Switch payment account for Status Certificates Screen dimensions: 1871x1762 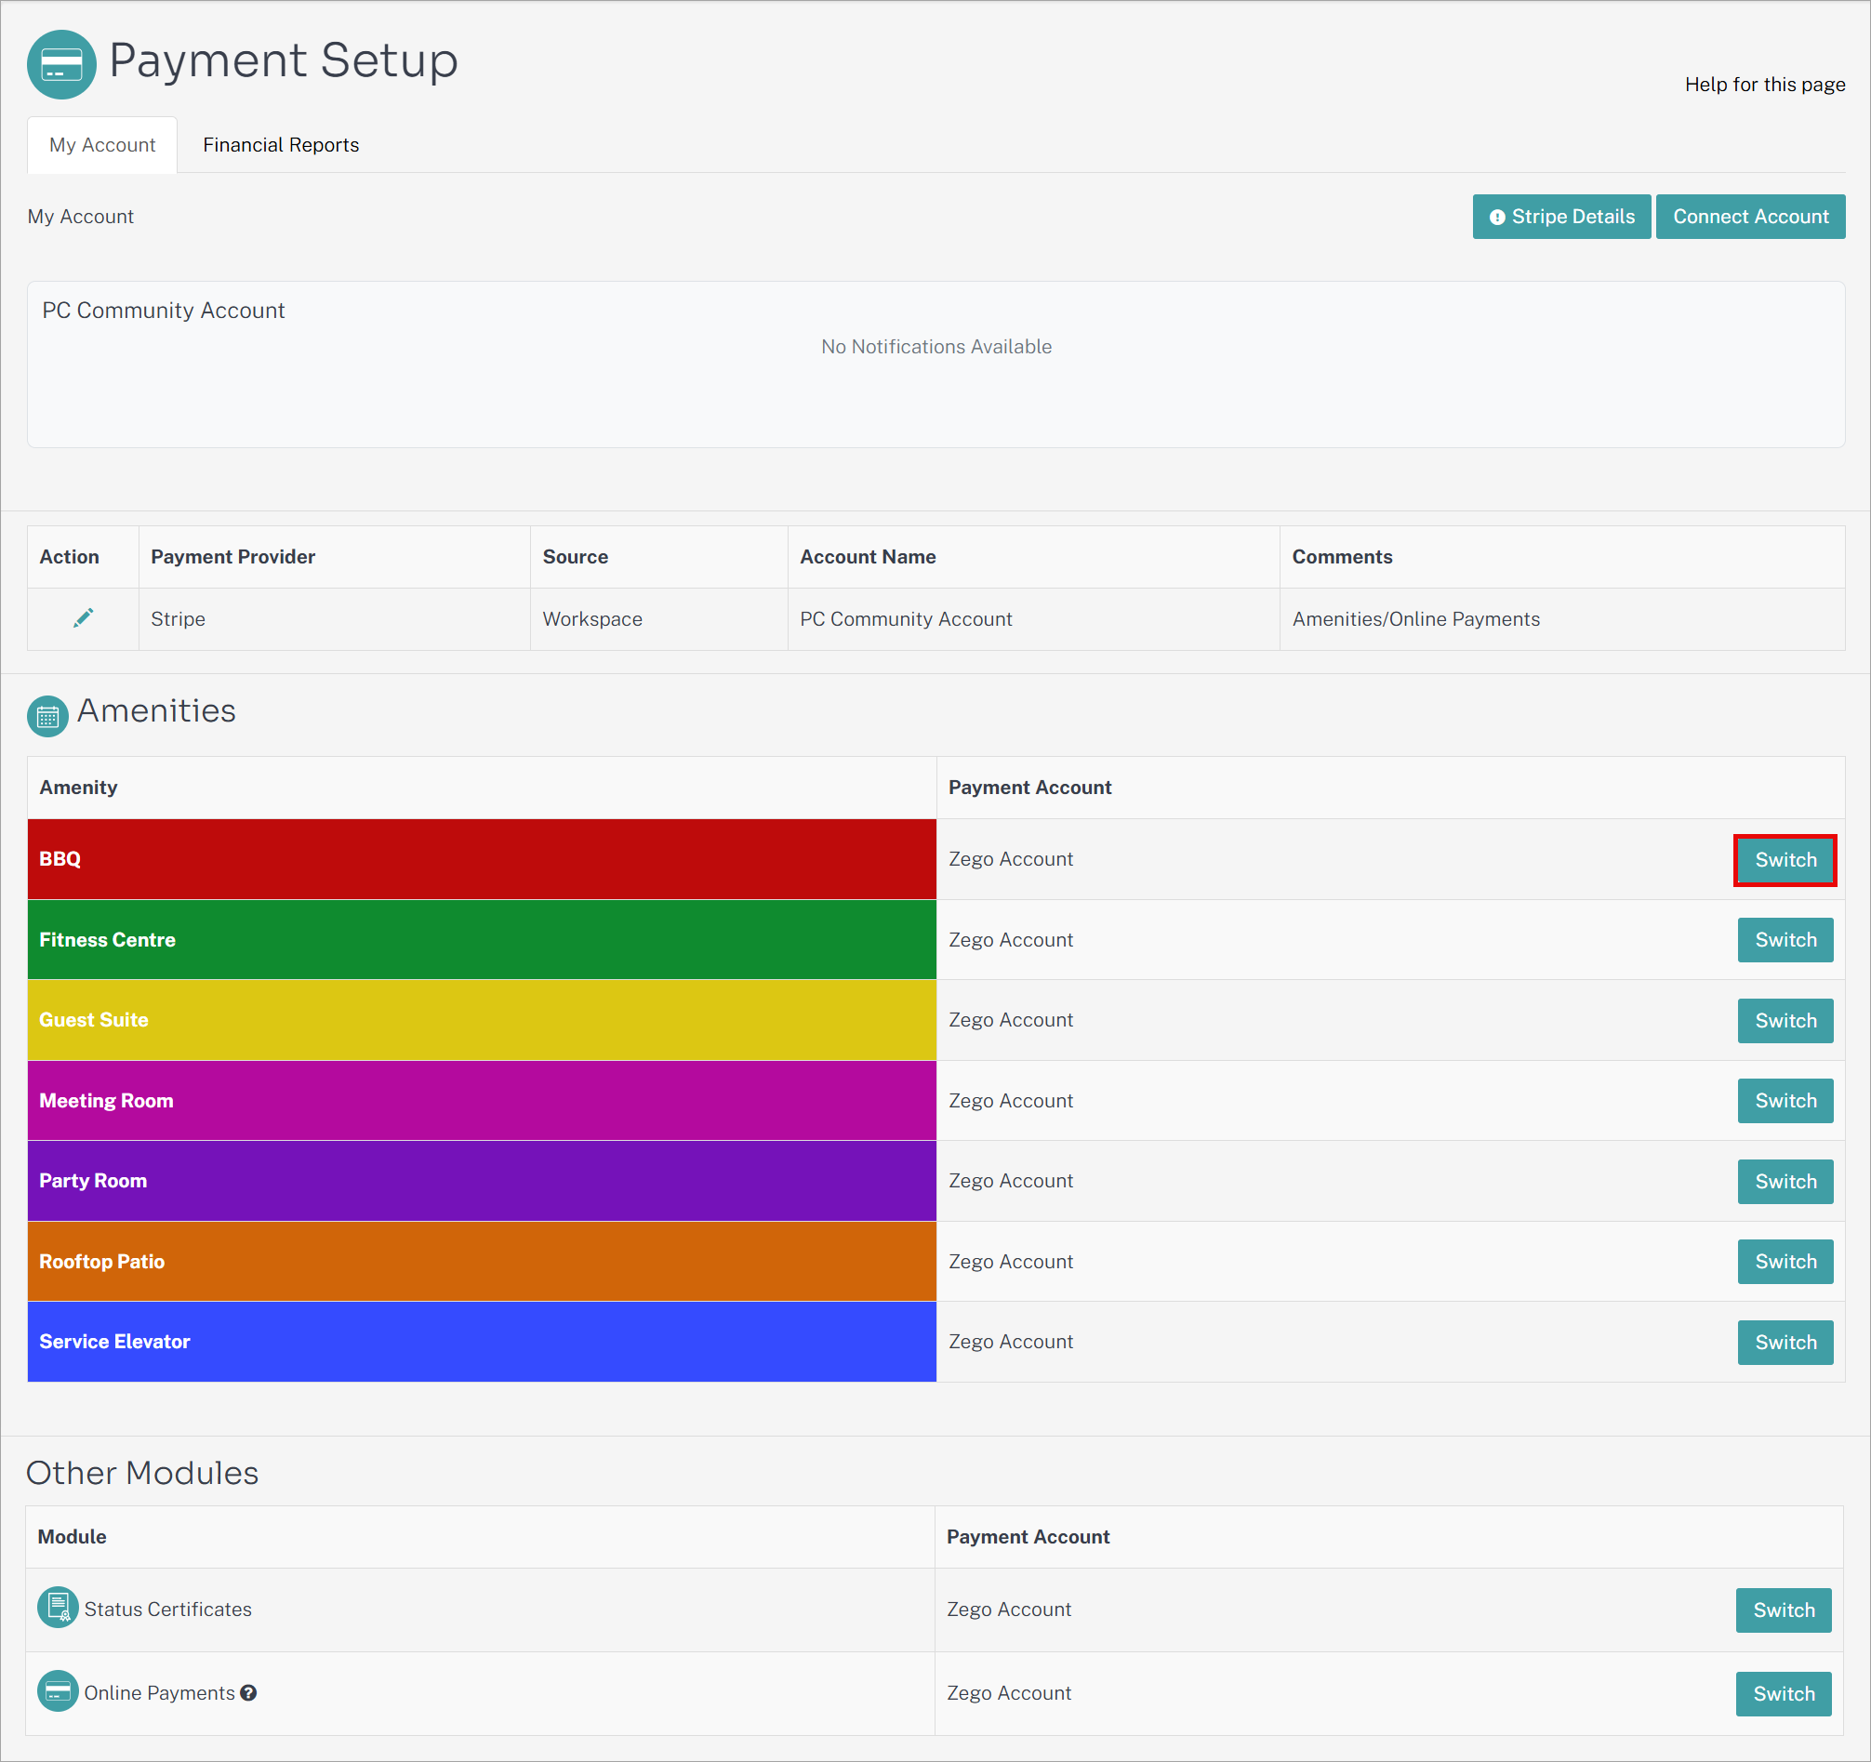point(1784,1610)
